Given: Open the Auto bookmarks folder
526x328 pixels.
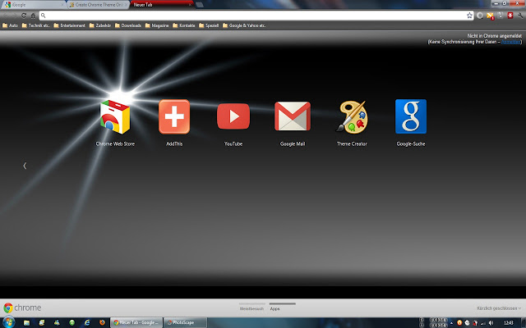Looking at the screenshot, I should tap(10, 25).
